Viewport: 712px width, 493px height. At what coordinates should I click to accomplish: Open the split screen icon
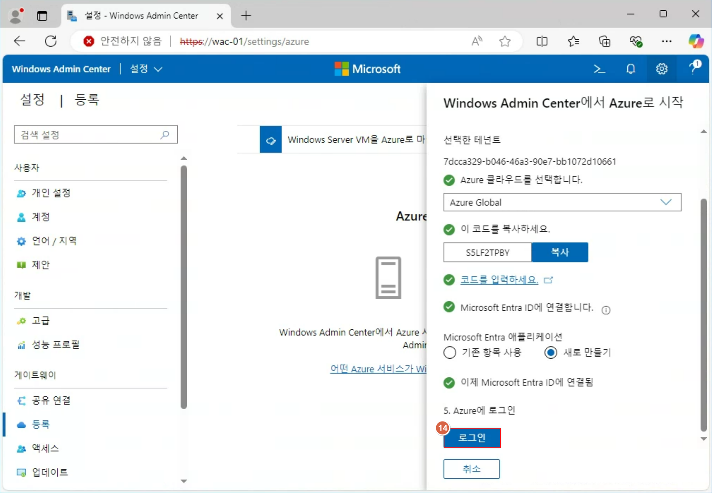pos(542,41)
